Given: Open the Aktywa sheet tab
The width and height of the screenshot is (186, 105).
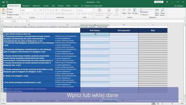Looking at the screenshot, I should 16,101.
